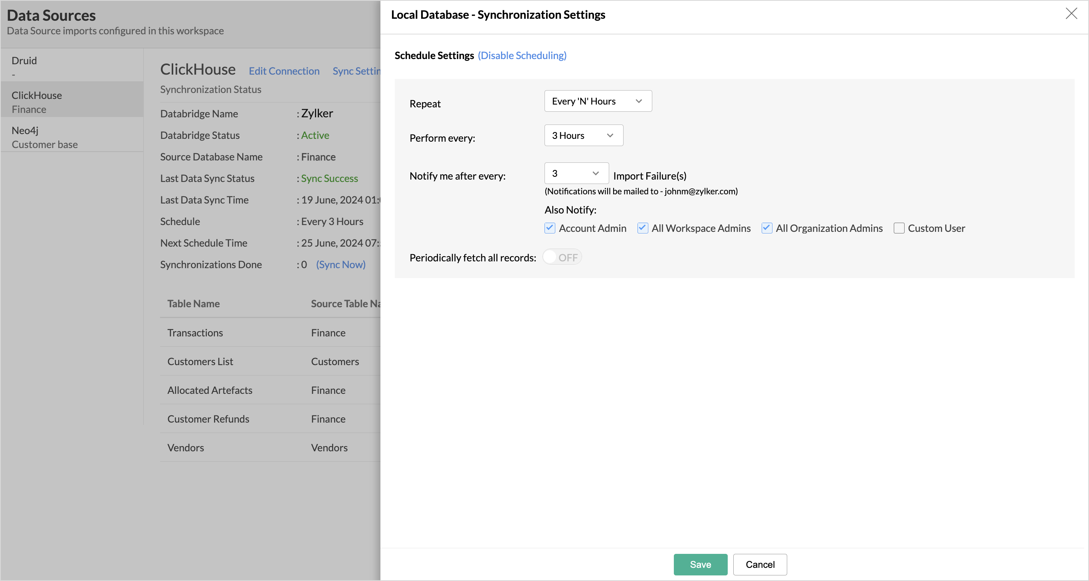
Task: Open the import failures count dropdown
Action: click(576, 174)
